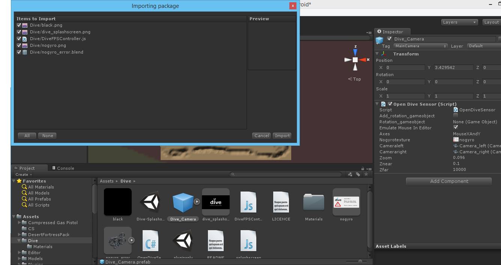Click the folder icon beside Compressed Gas Pistol

[x=25, y=223]
